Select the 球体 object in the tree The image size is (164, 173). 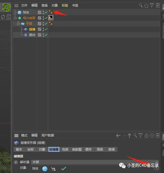[x=26, y=12]
